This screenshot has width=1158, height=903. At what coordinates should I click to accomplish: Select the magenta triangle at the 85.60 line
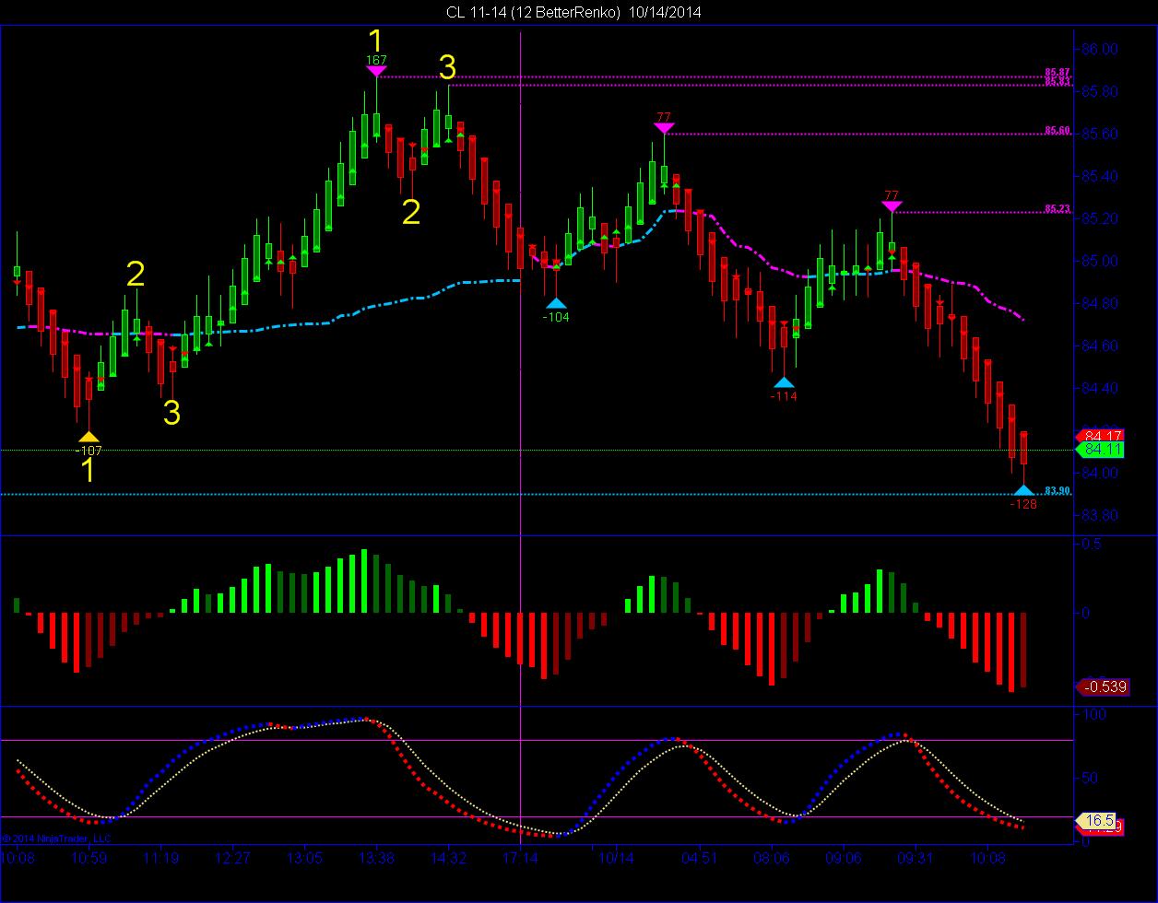coord(664,128)
